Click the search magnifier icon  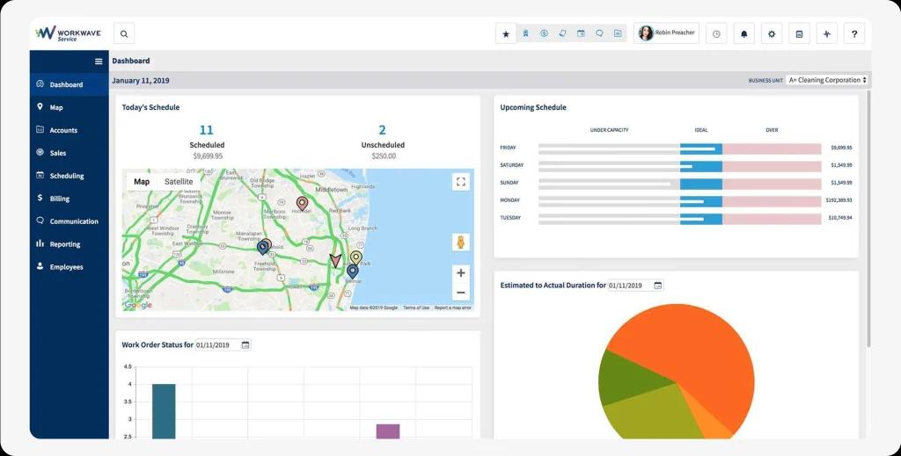pyautogui.click(x=124, y=34)
